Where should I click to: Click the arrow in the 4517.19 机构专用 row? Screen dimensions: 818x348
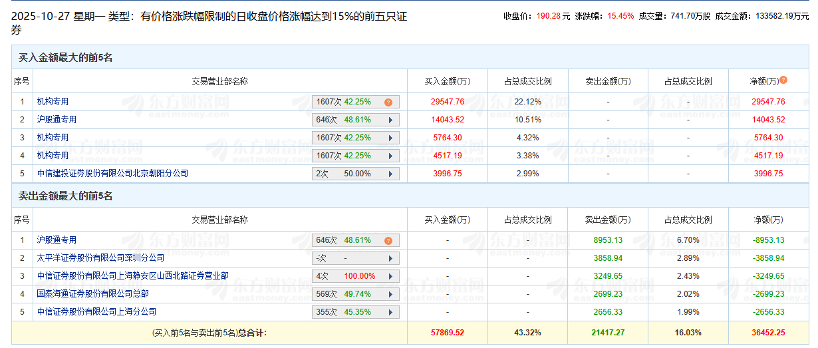pyautogui.click(x=390, y=156)
